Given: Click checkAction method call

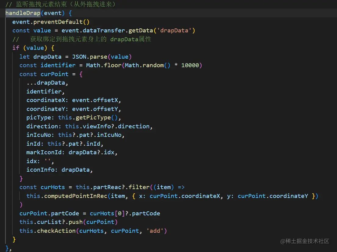Looking at the screenshot, I should [x=56, y=231].
